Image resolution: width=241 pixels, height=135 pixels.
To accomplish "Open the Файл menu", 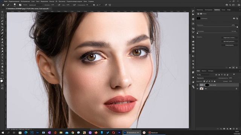I will tap(6, 1).
